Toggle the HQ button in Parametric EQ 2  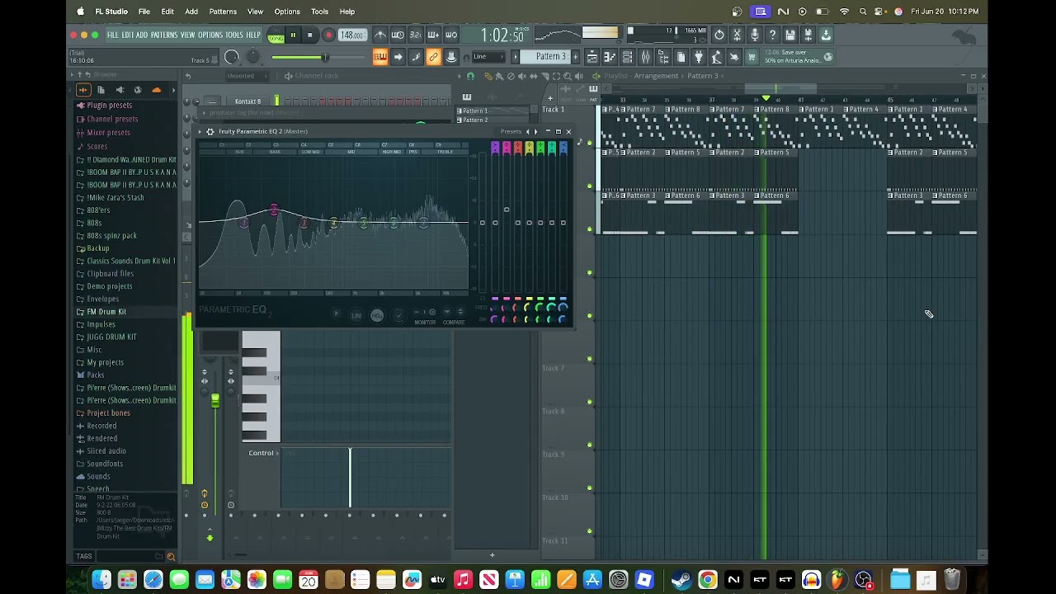click(376, 316)
